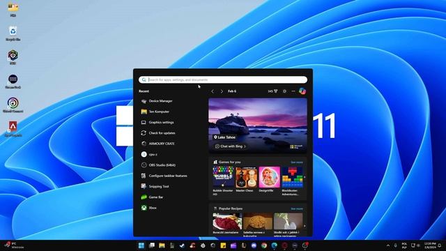Open the notification bell in taskbar
446x251 pixels.
[x=440, y=245]
